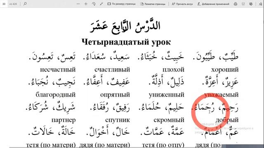Screen dimensions: 264x148
Task: Click the fit-to-width arrows icon
Action: (101, 4)
